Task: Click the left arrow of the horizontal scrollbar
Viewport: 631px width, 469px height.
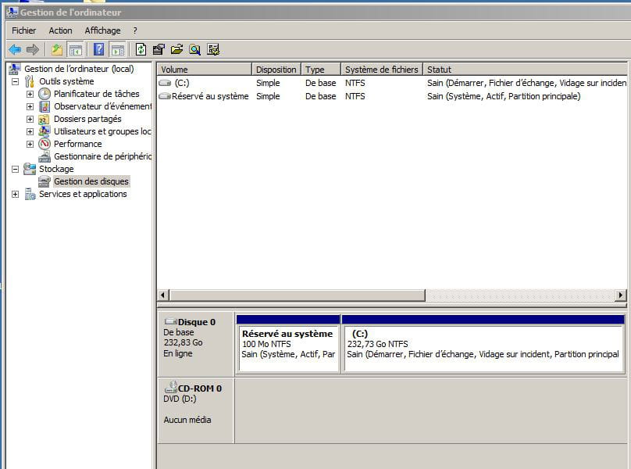Action: [163, 295]
